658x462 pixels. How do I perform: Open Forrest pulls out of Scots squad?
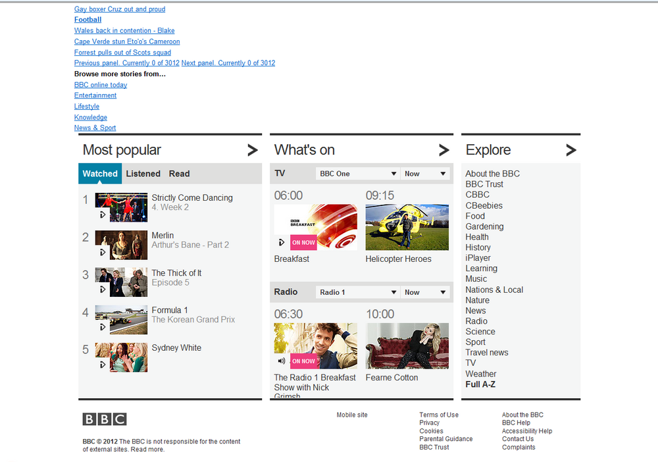click(122, 53)
